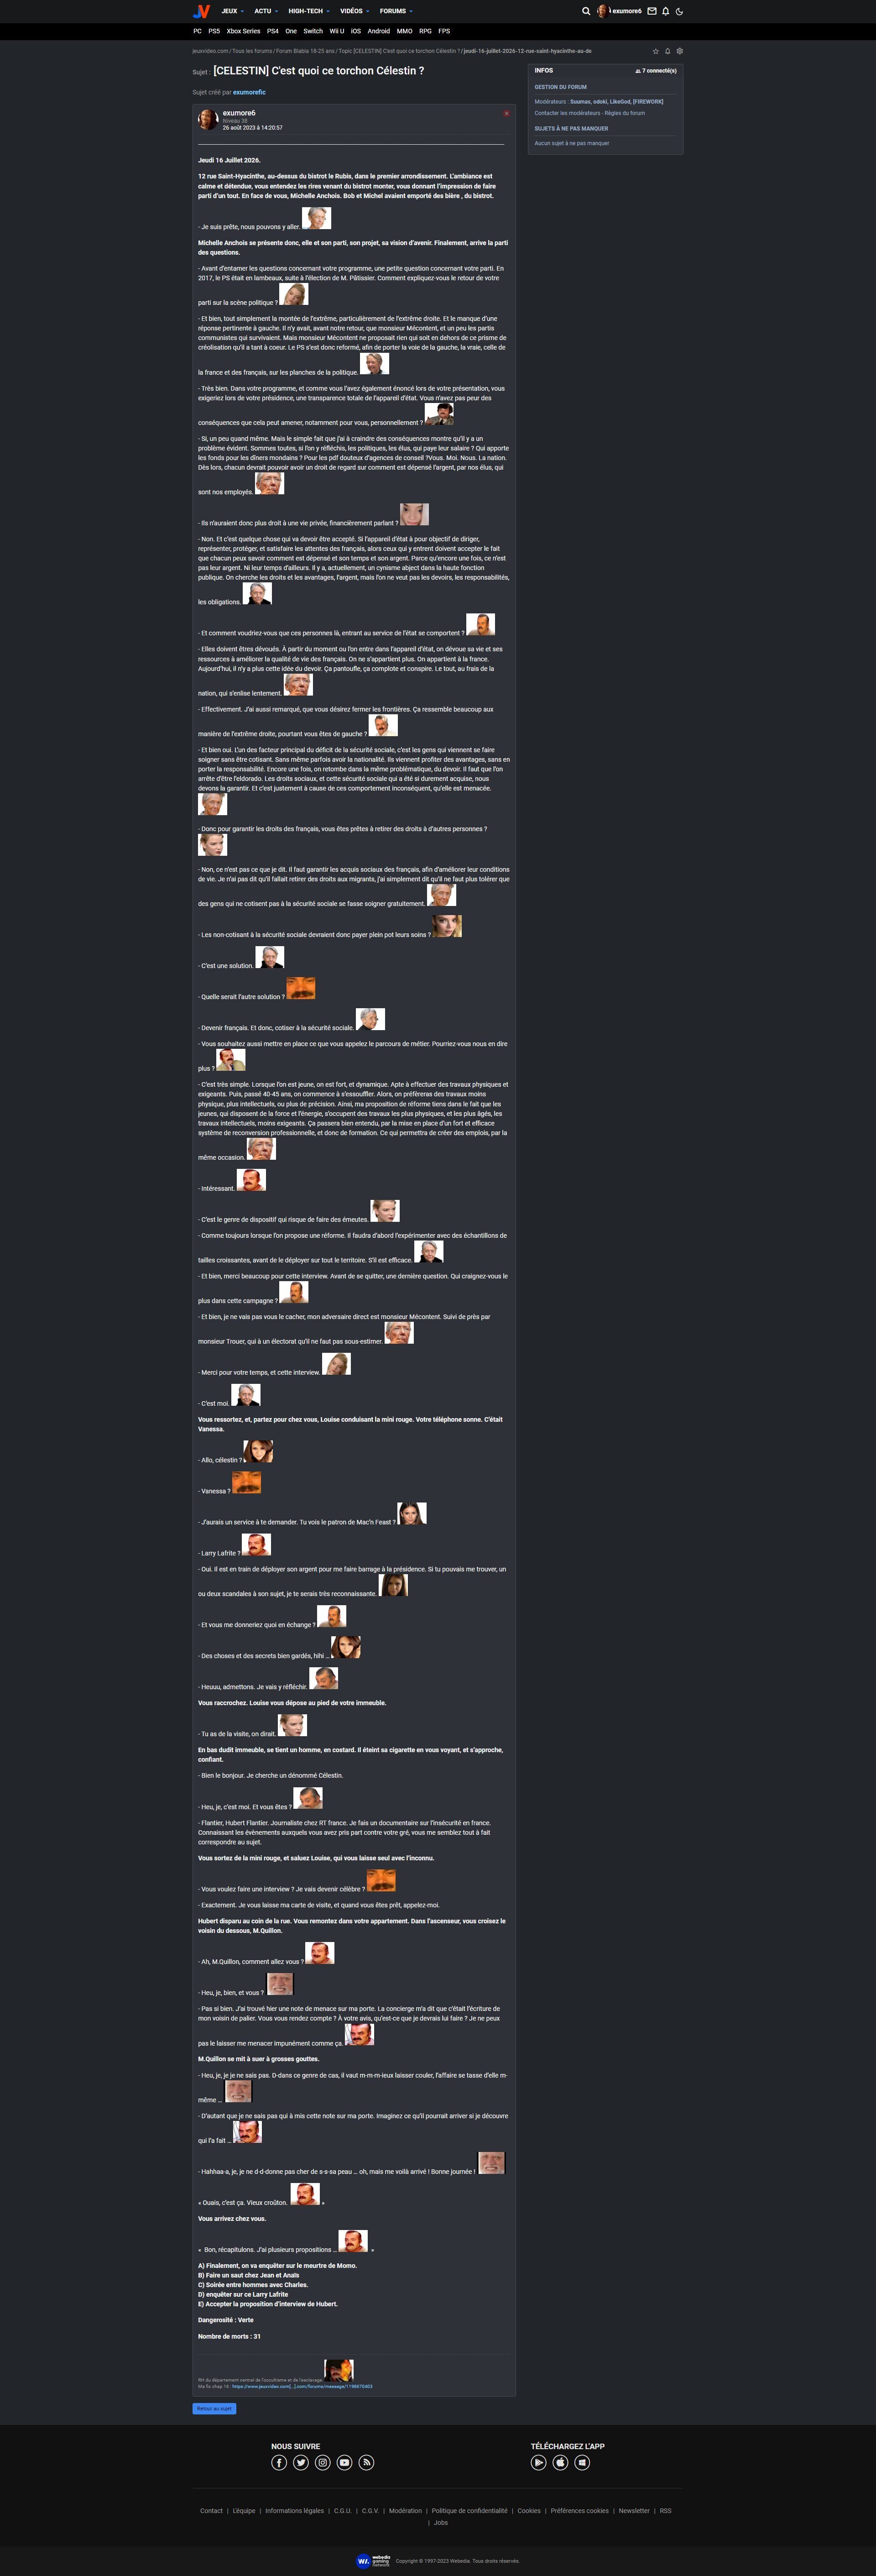Screen dimensions: 876x2576
Task: Select the Switch platform tab
Action: point(313,31)
